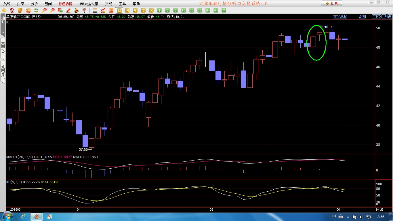Open the 周期 period dropdown link
Screen dimensions: 393x221
[x=362, y=17]
